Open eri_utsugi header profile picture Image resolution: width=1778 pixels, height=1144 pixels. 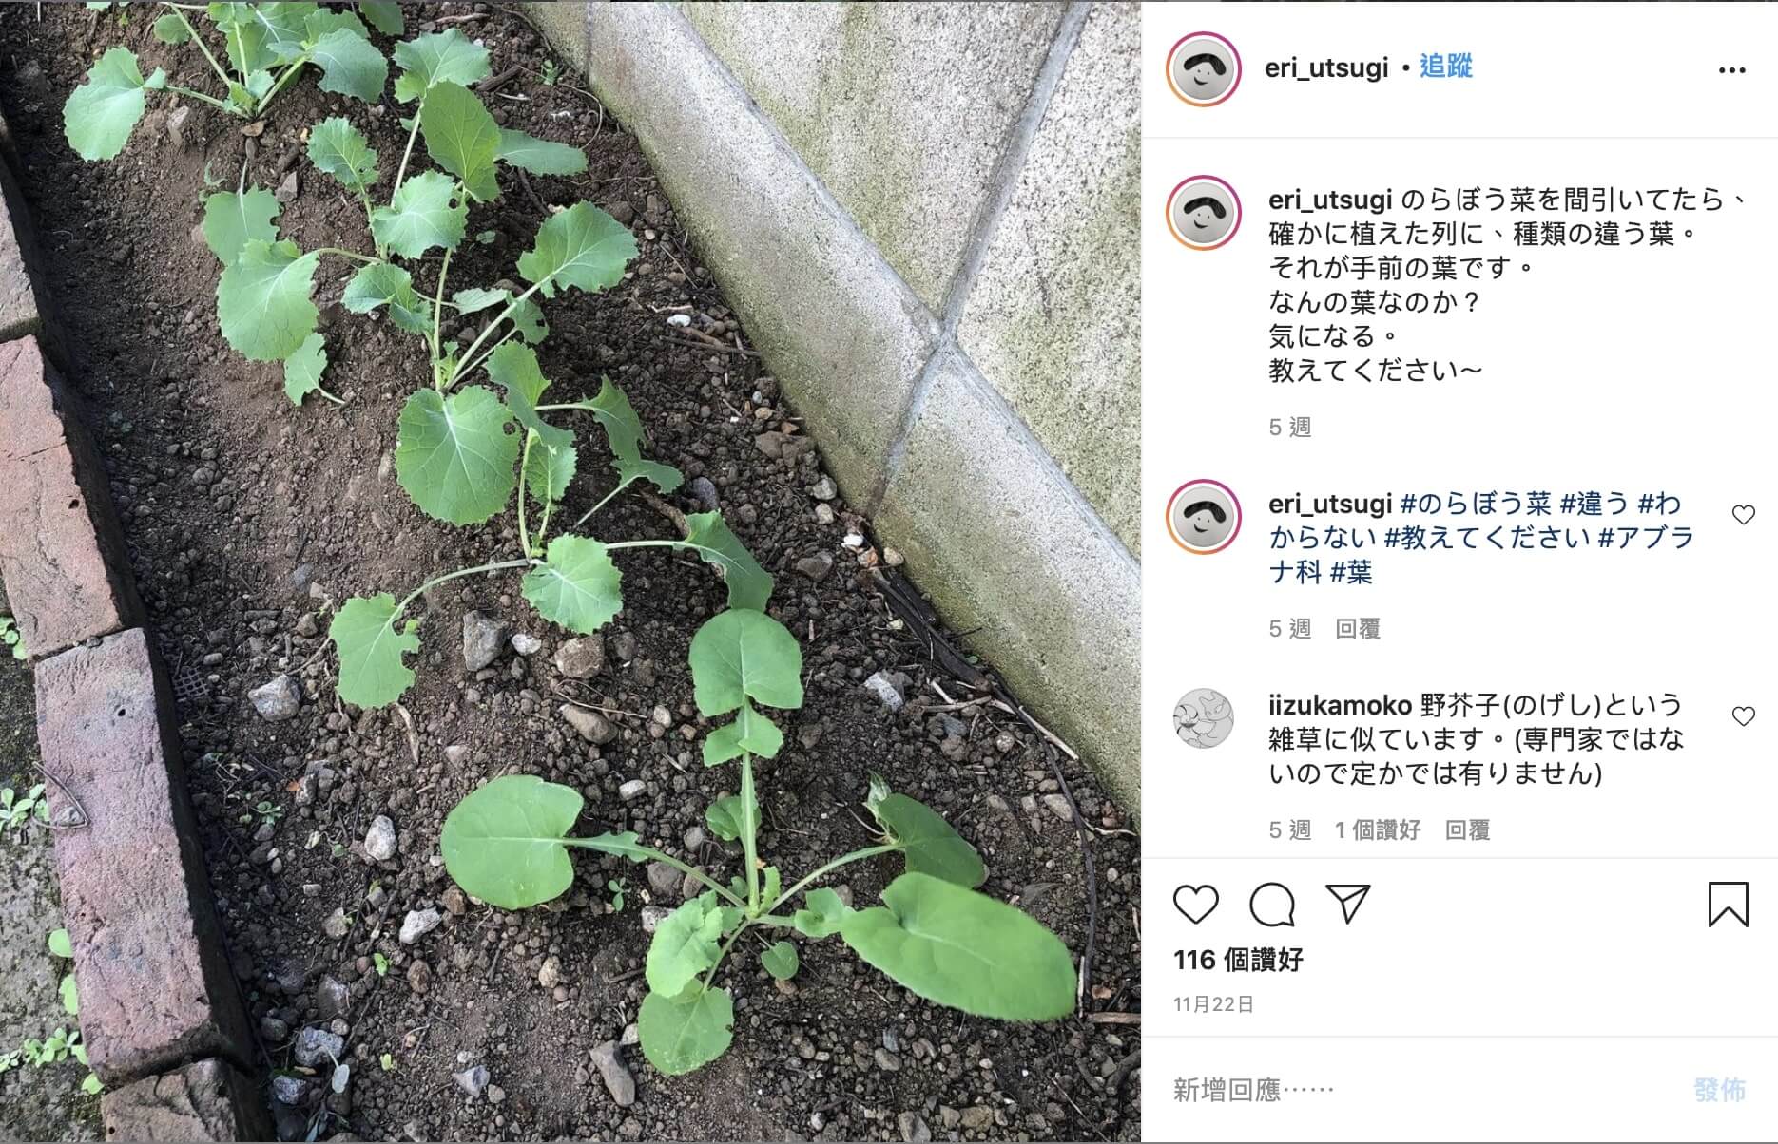point(1204,68)
